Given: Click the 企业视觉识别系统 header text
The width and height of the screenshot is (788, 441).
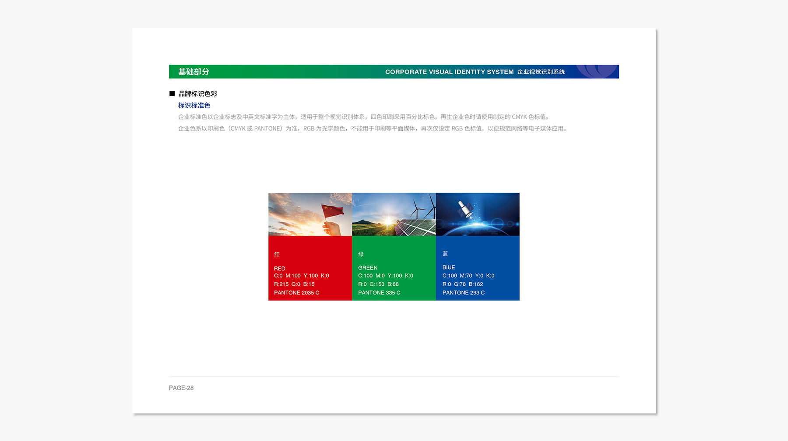Looking at the screenshot, I should (x=541, y=72).
